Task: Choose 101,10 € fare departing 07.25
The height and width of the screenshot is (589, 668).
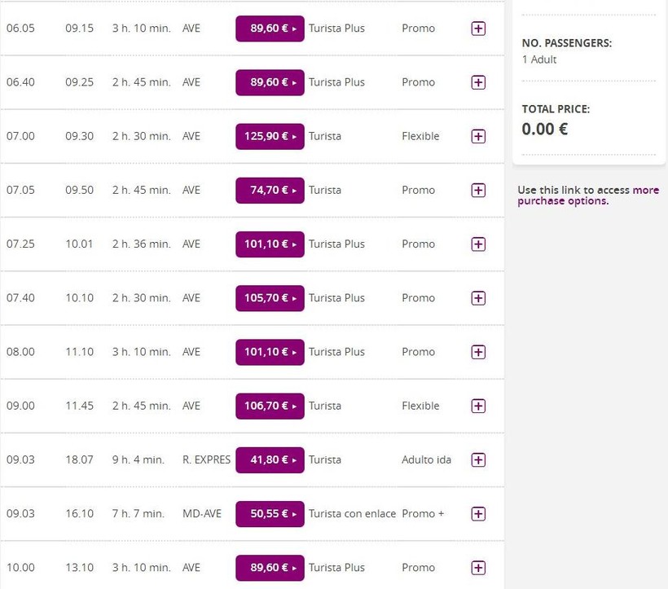Action: click(270, 244)
